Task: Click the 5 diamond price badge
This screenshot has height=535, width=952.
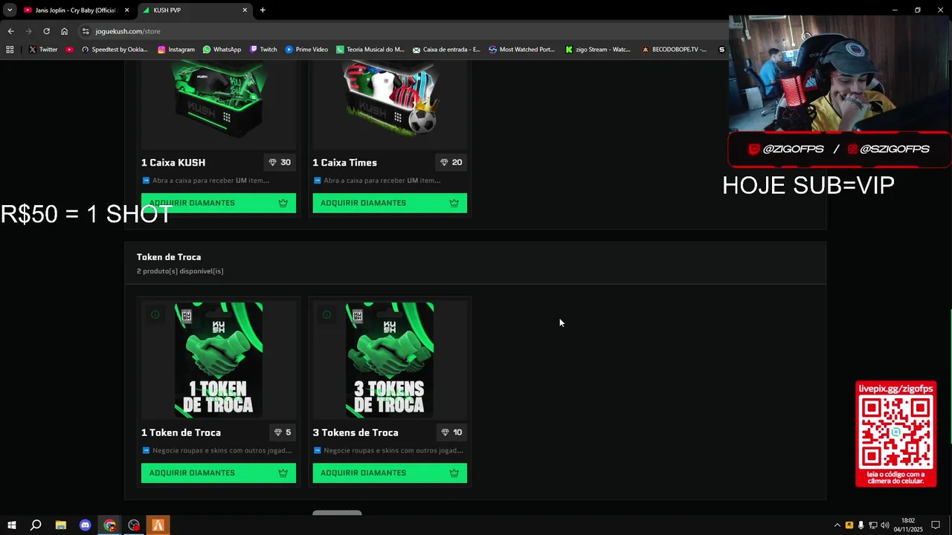Action: click(x=283, y=432)
